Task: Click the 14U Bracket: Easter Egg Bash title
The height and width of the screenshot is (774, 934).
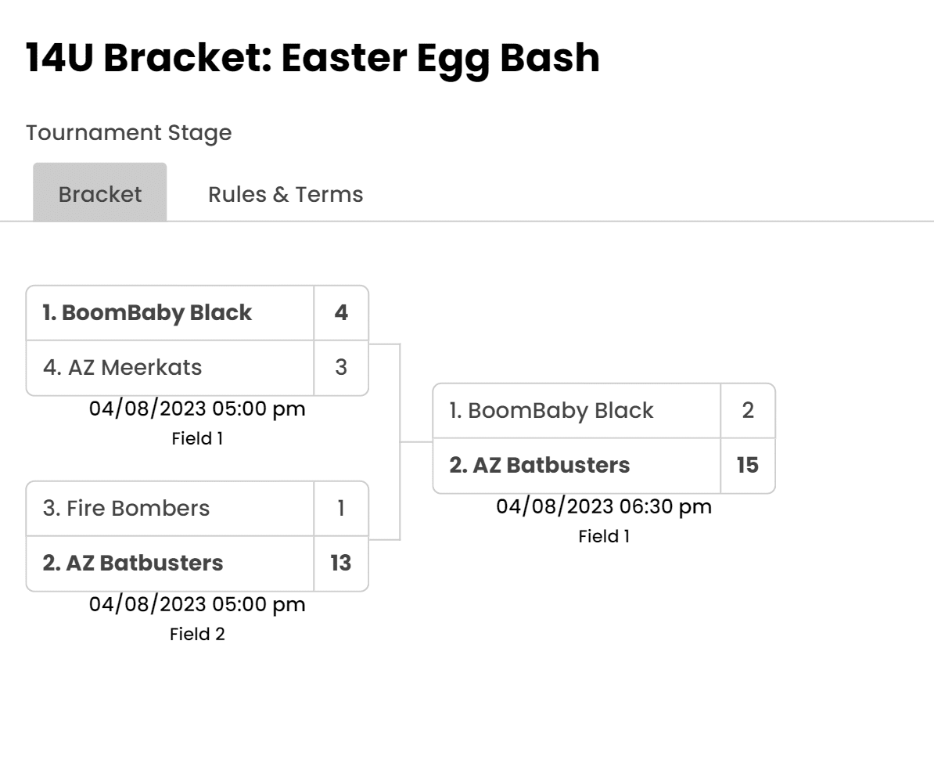Action: coord(311,57)
